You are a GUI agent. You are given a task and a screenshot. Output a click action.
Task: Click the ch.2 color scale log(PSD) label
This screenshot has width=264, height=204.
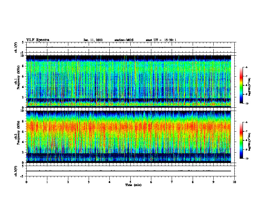point(250,142)
